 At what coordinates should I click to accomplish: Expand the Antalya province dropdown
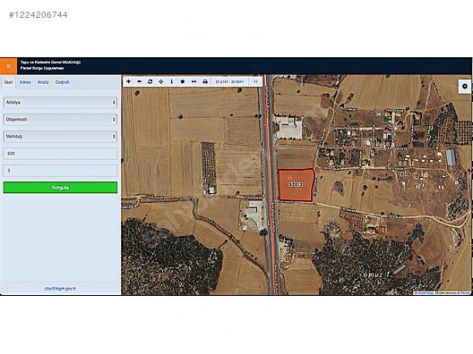[x=60, y=102]
